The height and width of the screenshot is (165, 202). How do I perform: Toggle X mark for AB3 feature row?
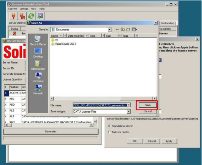[x=6, y=99]
